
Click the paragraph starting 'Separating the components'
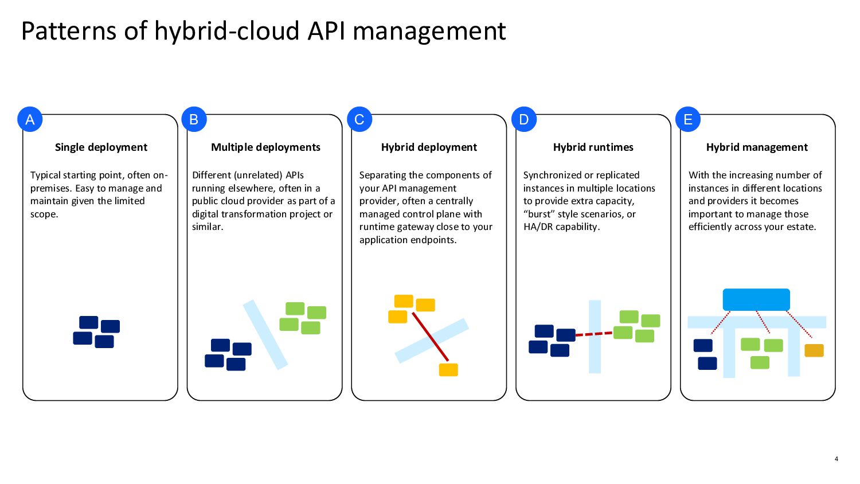425,207
